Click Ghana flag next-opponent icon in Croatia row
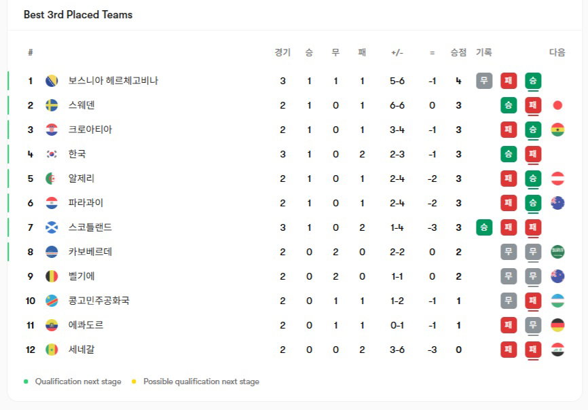 tap(557, 130)
